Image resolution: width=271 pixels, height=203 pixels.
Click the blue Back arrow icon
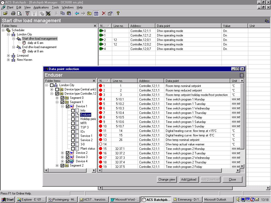[77, 13]
